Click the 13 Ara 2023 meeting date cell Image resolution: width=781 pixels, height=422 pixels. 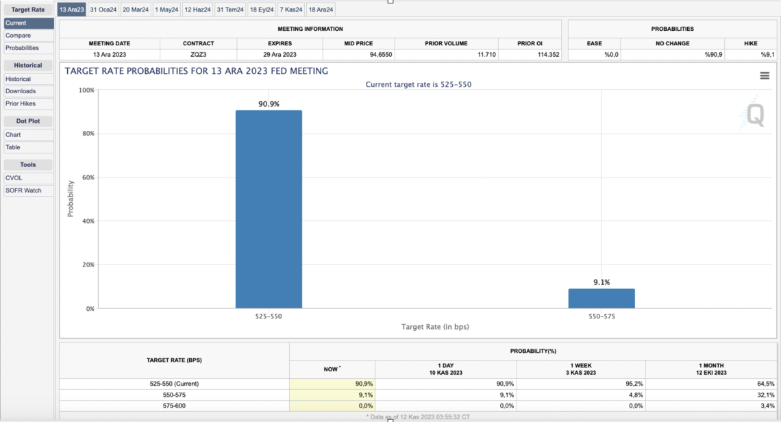click(110, 54)
